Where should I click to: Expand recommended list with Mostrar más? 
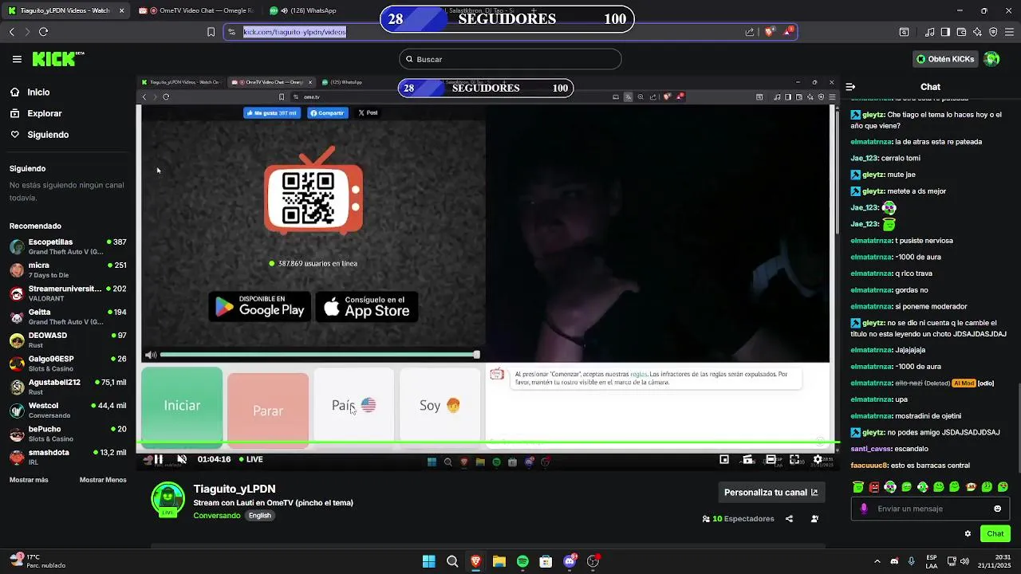point(29,480)
